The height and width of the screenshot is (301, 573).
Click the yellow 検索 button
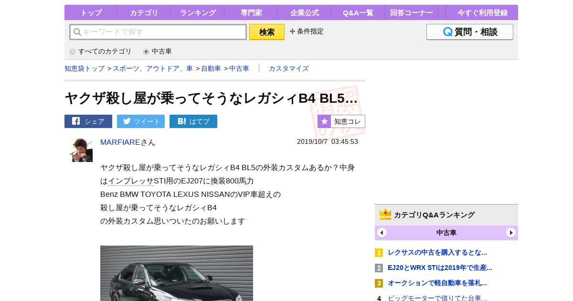click(267, 32)
